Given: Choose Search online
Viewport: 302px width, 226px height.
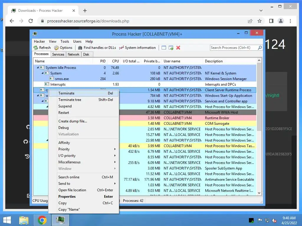Looking at the screenshot, I should pos(83,177).
